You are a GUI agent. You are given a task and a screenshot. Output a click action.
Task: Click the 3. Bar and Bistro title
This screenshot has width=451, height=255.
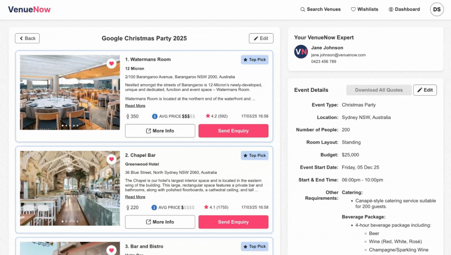[x=144, y=246]
